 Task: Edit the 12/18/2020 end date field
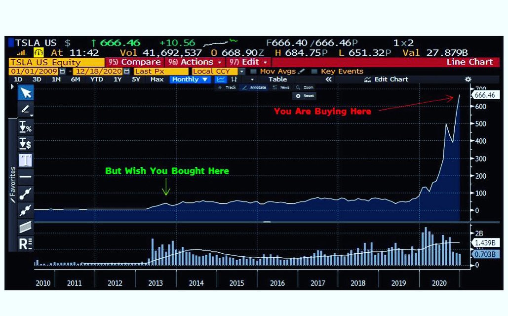pos(98,71)
